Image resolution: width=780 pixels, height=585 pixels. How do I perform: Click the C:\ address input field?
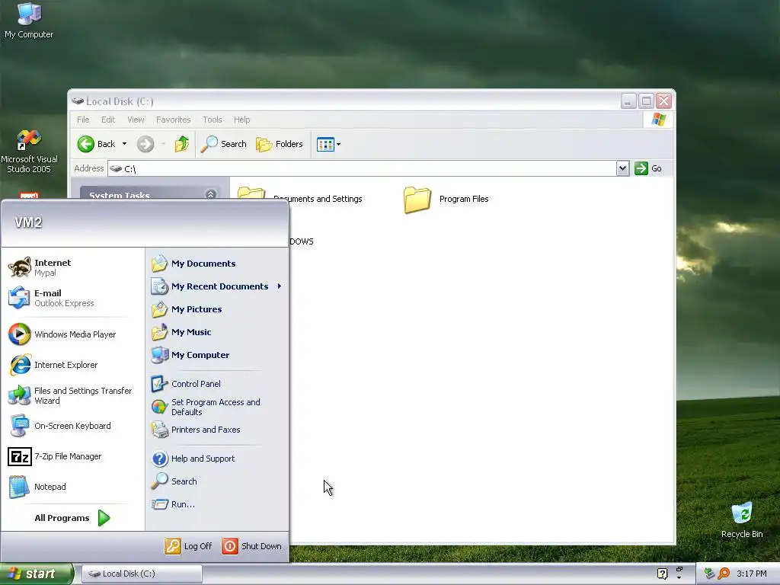pos(362,168)
